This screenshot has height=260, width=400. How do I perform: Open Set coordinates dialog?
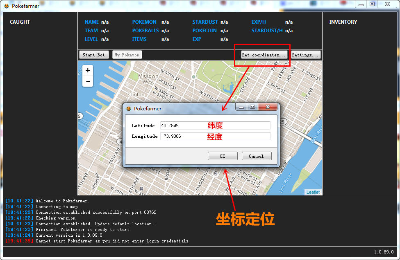coord(264,55)
